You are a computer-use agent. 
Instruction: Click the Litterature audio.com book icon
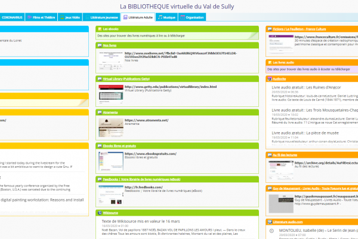coord(270,222)
